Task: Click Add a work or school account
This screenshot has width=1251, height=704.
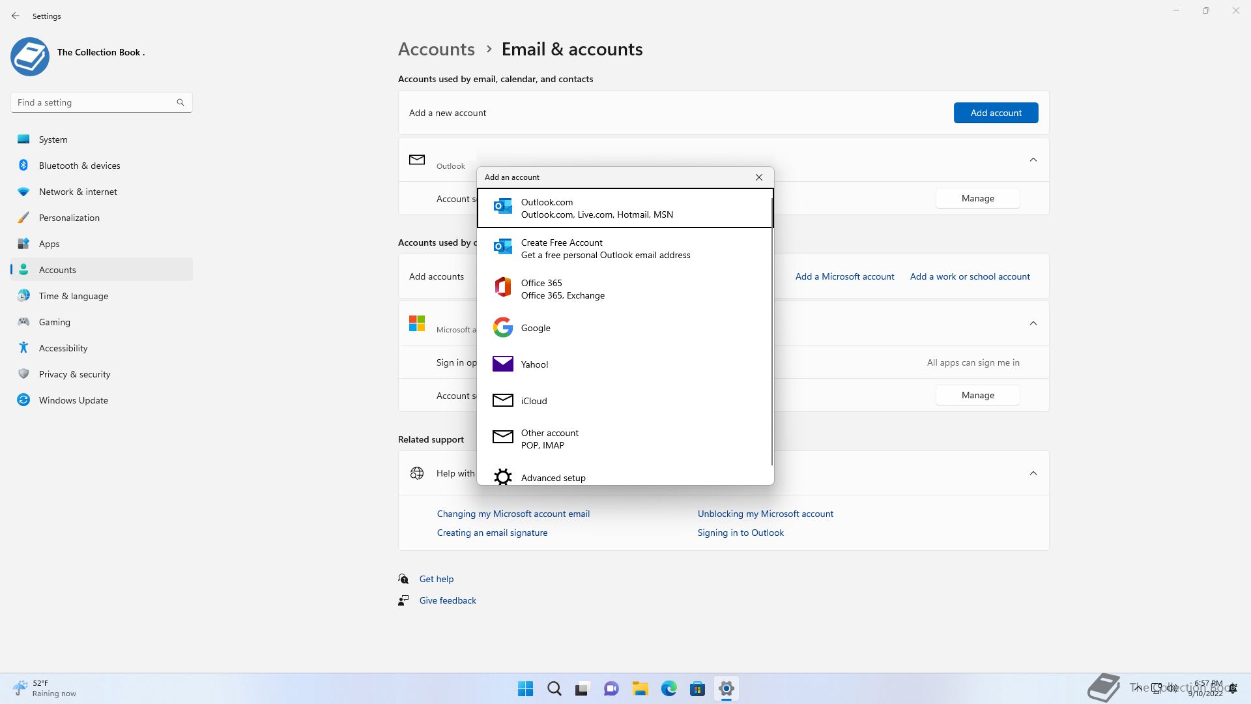Action: [x=970, y=276]
